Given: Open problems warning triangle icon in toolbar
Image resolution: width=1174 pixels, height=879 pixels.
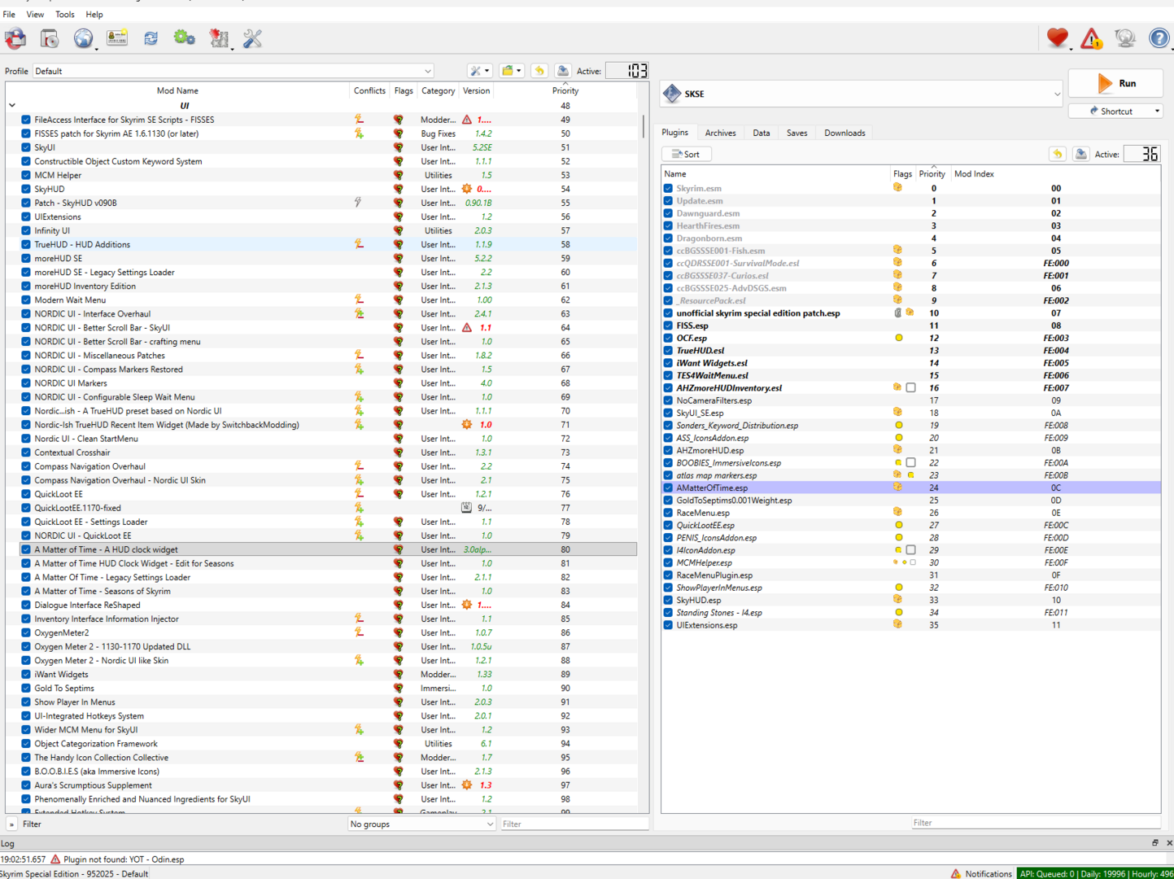Looking at the screenshot, I should pyautogui.click(x=1092, y=37).
